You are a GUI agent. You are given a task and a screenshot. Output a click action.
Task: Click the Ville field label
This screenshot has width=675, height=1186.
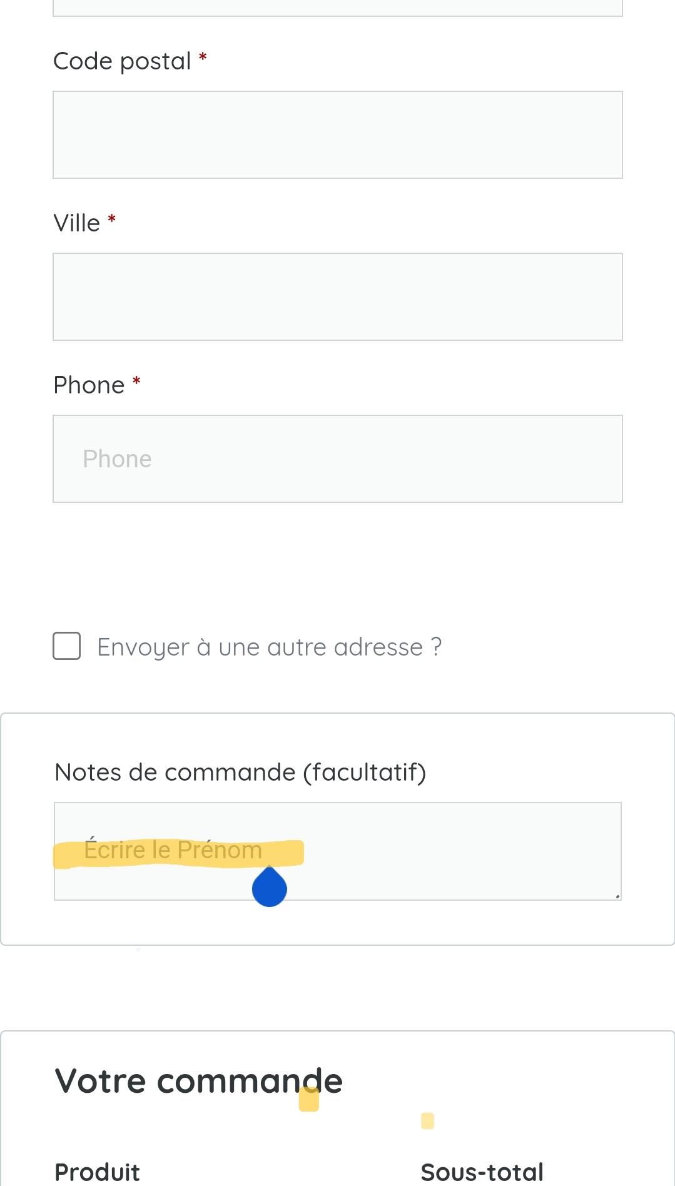(77, 223)
